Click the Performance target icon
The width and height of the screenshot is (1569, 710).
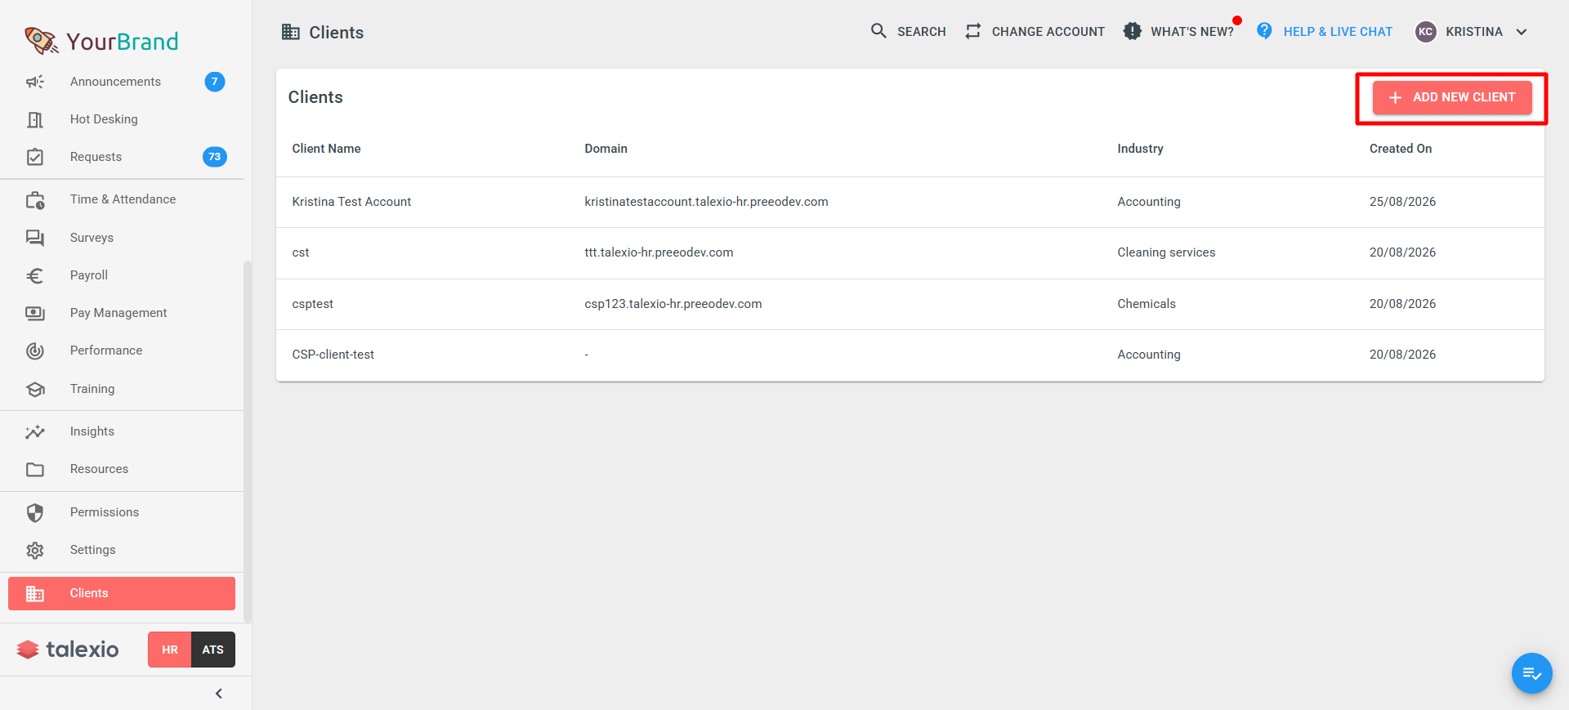[35, 351]
